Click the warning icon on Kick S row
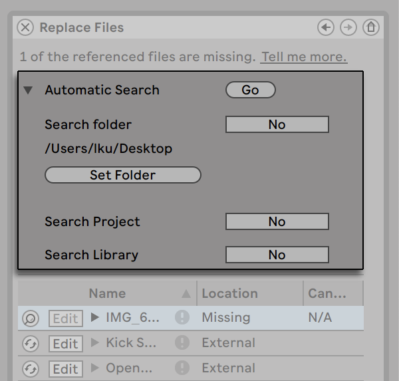399x381 pixels. pos(182,343)
